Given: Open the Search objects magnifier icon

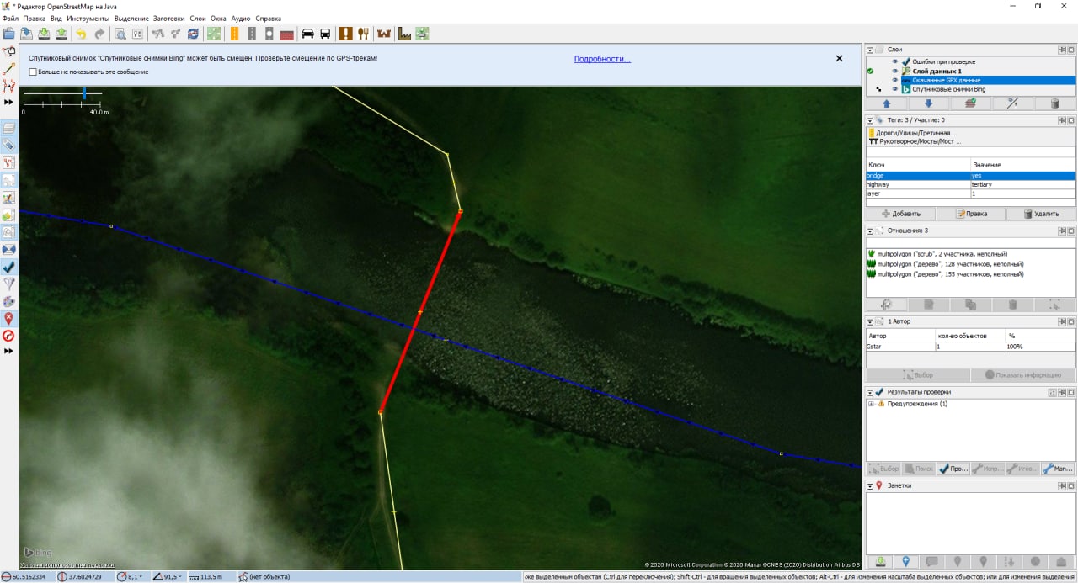Looking at the screenshot, I should pyautogui.click(x=120, y=34).
